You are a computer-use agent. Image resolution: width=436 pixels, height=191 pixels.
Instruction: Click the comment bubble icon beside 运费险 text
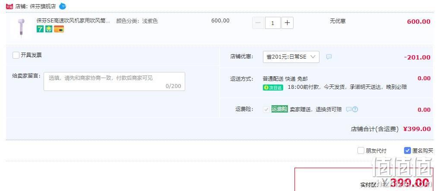coord(348,110)
